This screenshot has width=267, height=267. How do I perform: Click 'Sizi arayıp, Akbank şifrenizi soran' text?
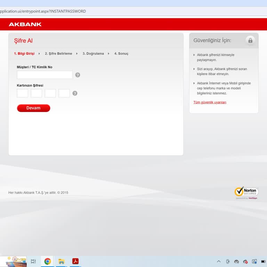(x=222, y=69)
